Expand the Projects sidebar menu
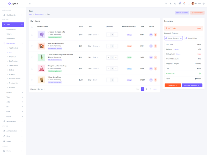Image resolution: width=207 pixels, height=155 pixels. 14,92
